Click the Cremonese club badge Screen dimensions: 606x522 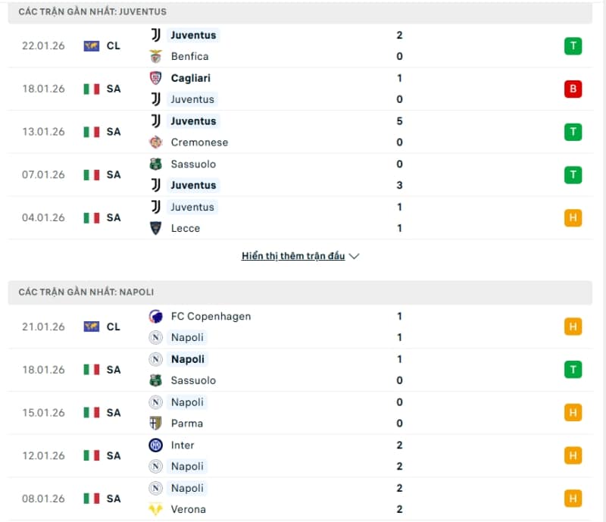pyautogui.click(x=156, y=142)
